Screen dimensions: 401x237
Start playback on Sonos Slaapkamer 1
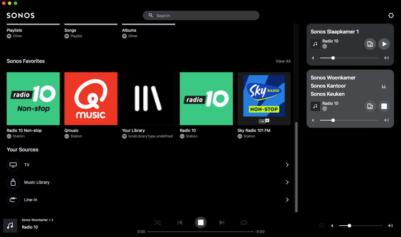pos(384,44)
